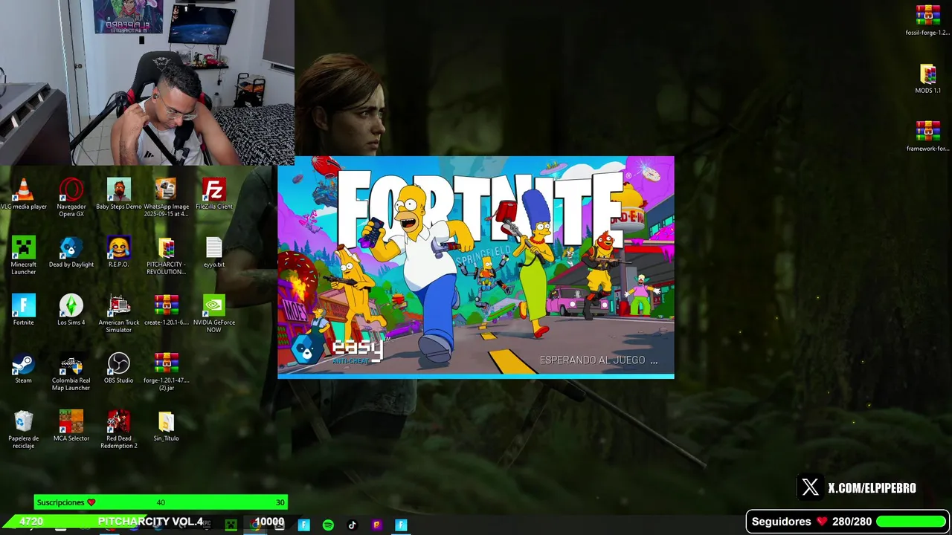Image resolution: width=952 pixels, height=535 pixels.
Task: Open FileZilla Client shortcut
Action: pos(213,195)
